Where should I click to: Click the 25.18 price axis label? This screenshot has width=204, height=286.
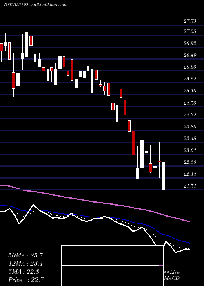pyautogui.click(x=190, y=91)
